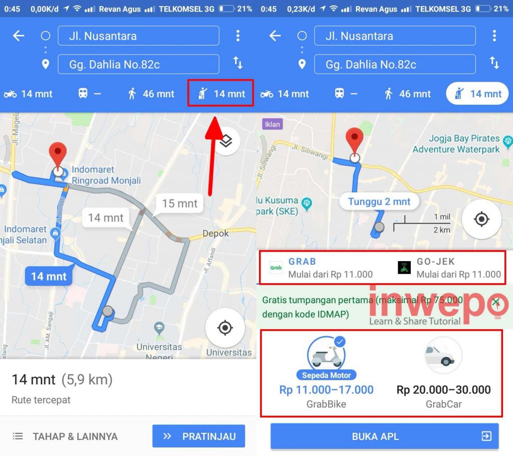Screen dimensions: 513x456
Task: Open map layers button
Action: point(225,141)
